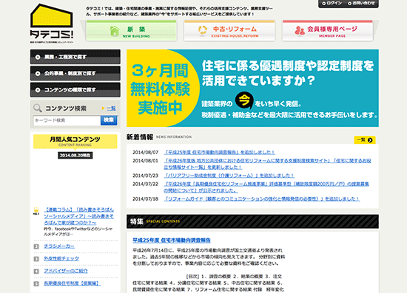
Task: Click the 2014.08.20現在 date label
Action: [75, 155]
